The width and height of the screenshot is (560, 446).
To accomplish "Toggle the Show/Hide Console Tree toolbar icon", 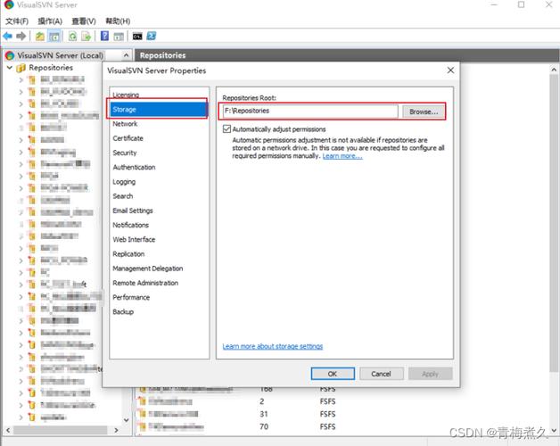I will (x=54, y=36).
